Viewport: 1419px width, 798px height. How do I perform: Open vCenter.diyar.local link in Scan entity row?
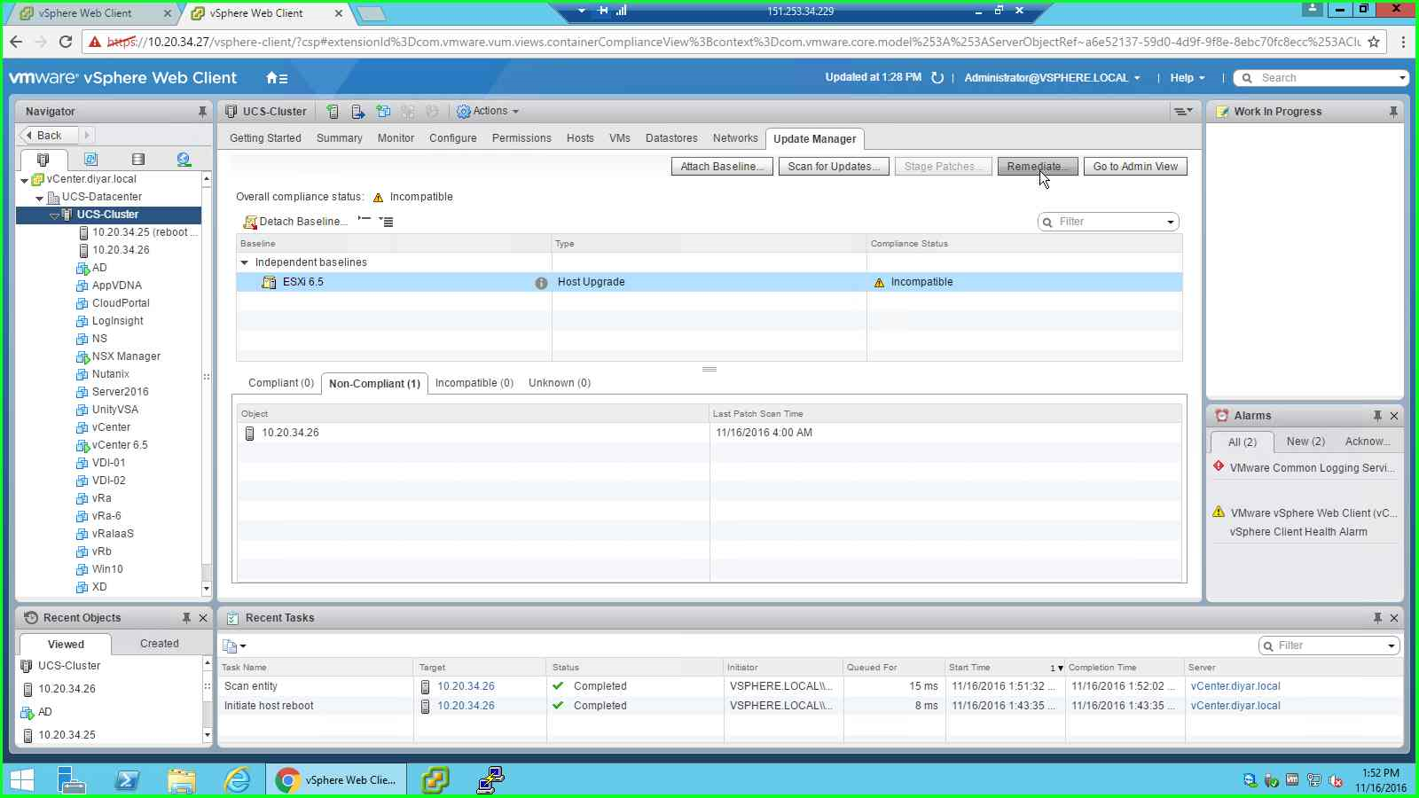pyautogui.click(x=1235, y=686)
